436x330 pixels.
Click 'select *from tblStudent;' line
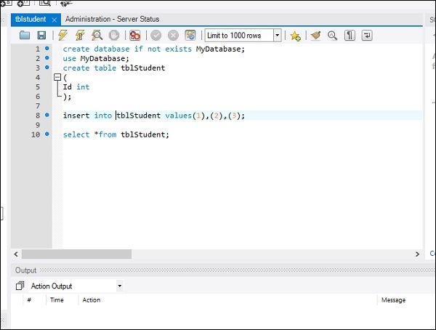point(116,134)
